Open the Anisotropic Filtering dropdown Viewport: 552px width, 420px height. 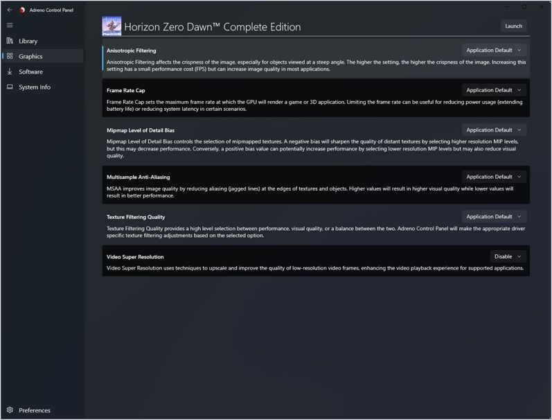pyautogui.click(x=494, y=50)
